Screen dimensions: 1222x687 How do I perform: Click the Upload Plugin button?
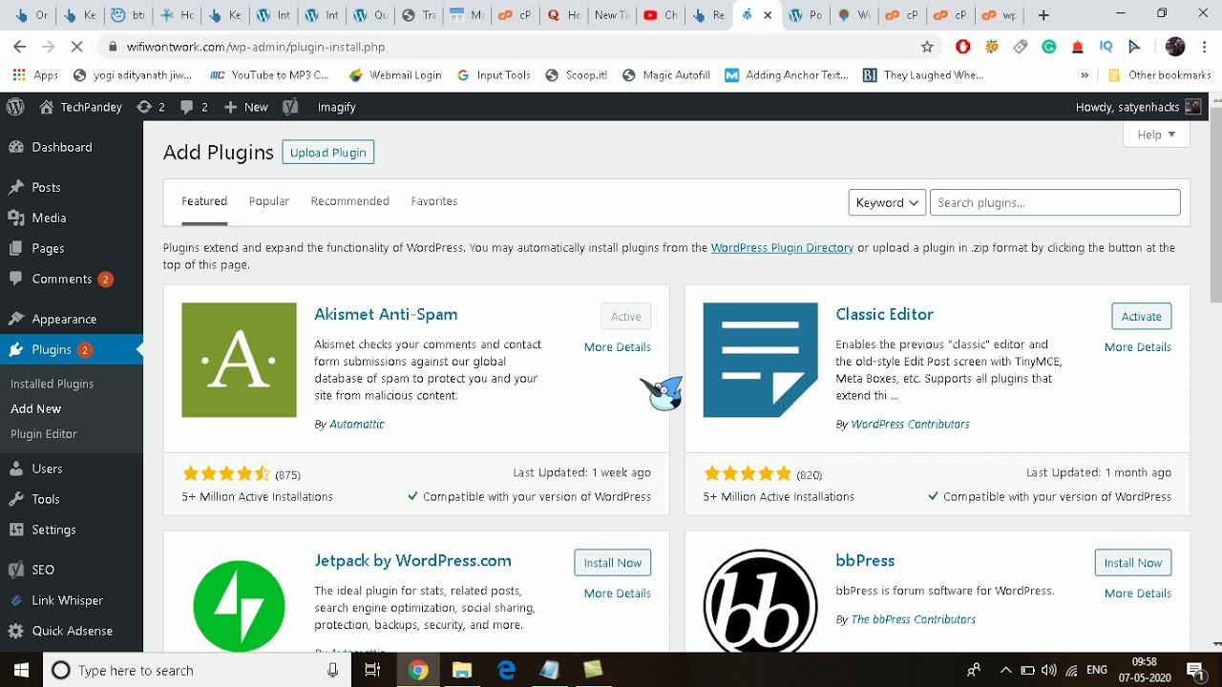point(327,153)
